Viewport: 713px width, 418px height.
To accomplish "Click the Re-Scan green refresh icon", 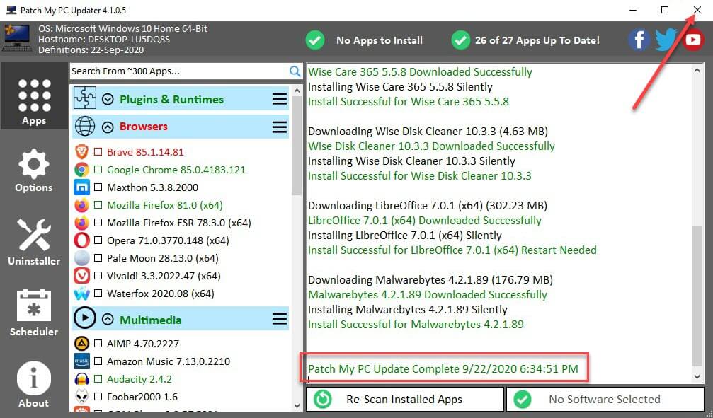I will click(323, 400).
